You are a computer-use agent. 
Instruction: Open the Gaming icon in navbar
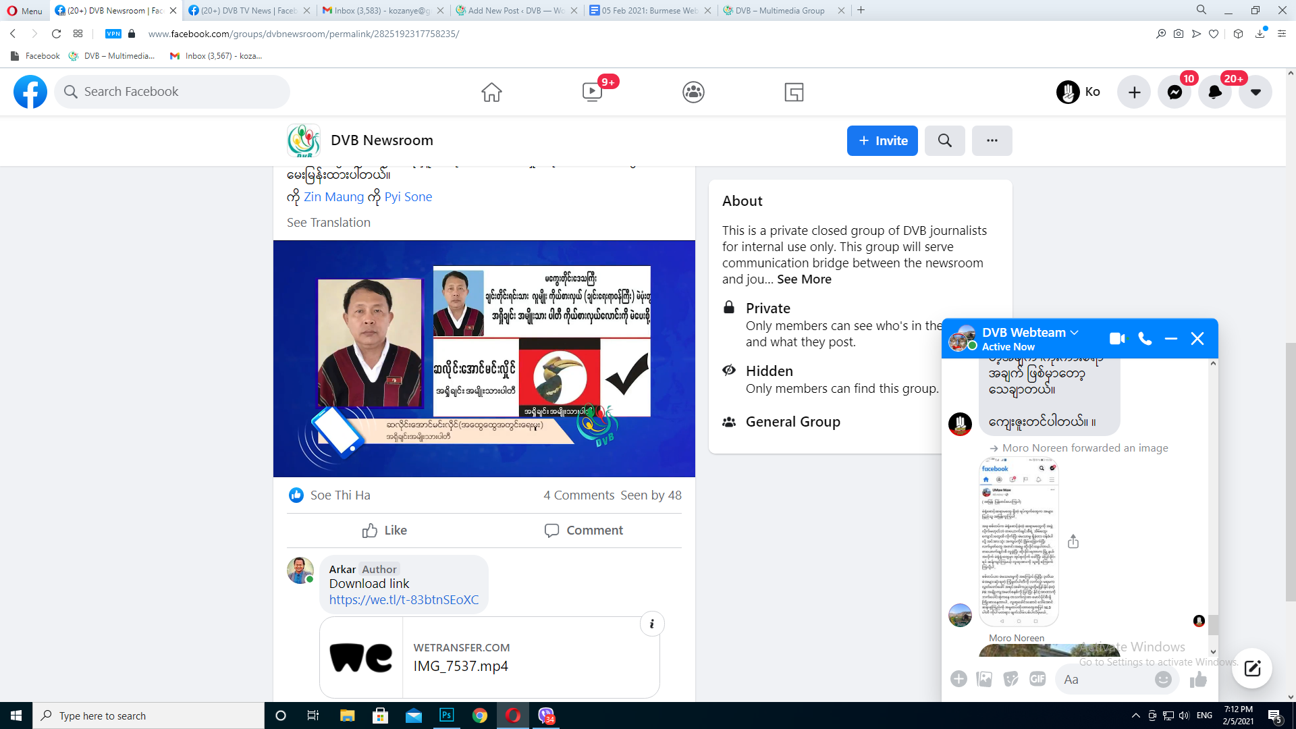pos(794,92)
